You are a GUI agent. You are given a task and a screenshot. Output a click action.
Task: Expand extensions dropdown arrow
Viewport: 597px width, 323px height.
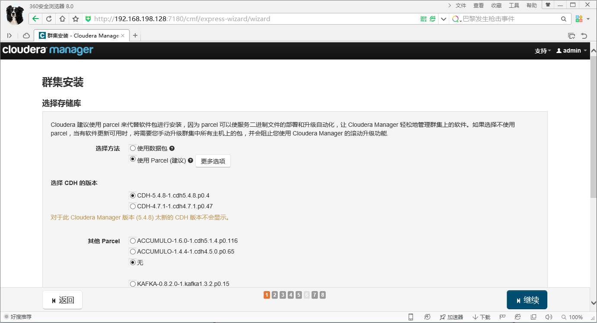[x=588, y=19]
